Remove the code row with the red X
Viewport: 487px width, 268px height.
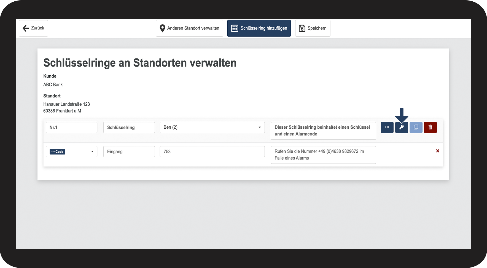pos(437,151)
